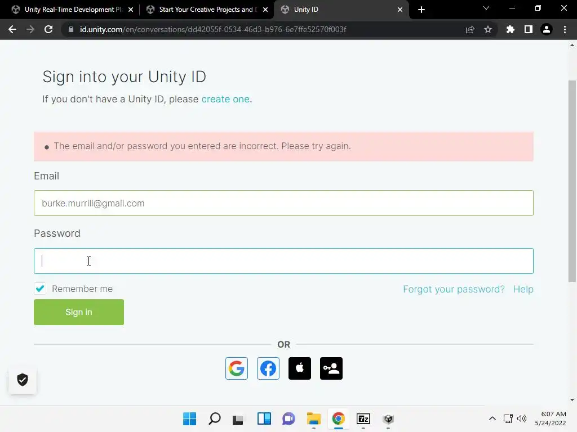Close the Start Your Creative Projects tab
This screenshot has width=577, height=432.
coord(265,10)
